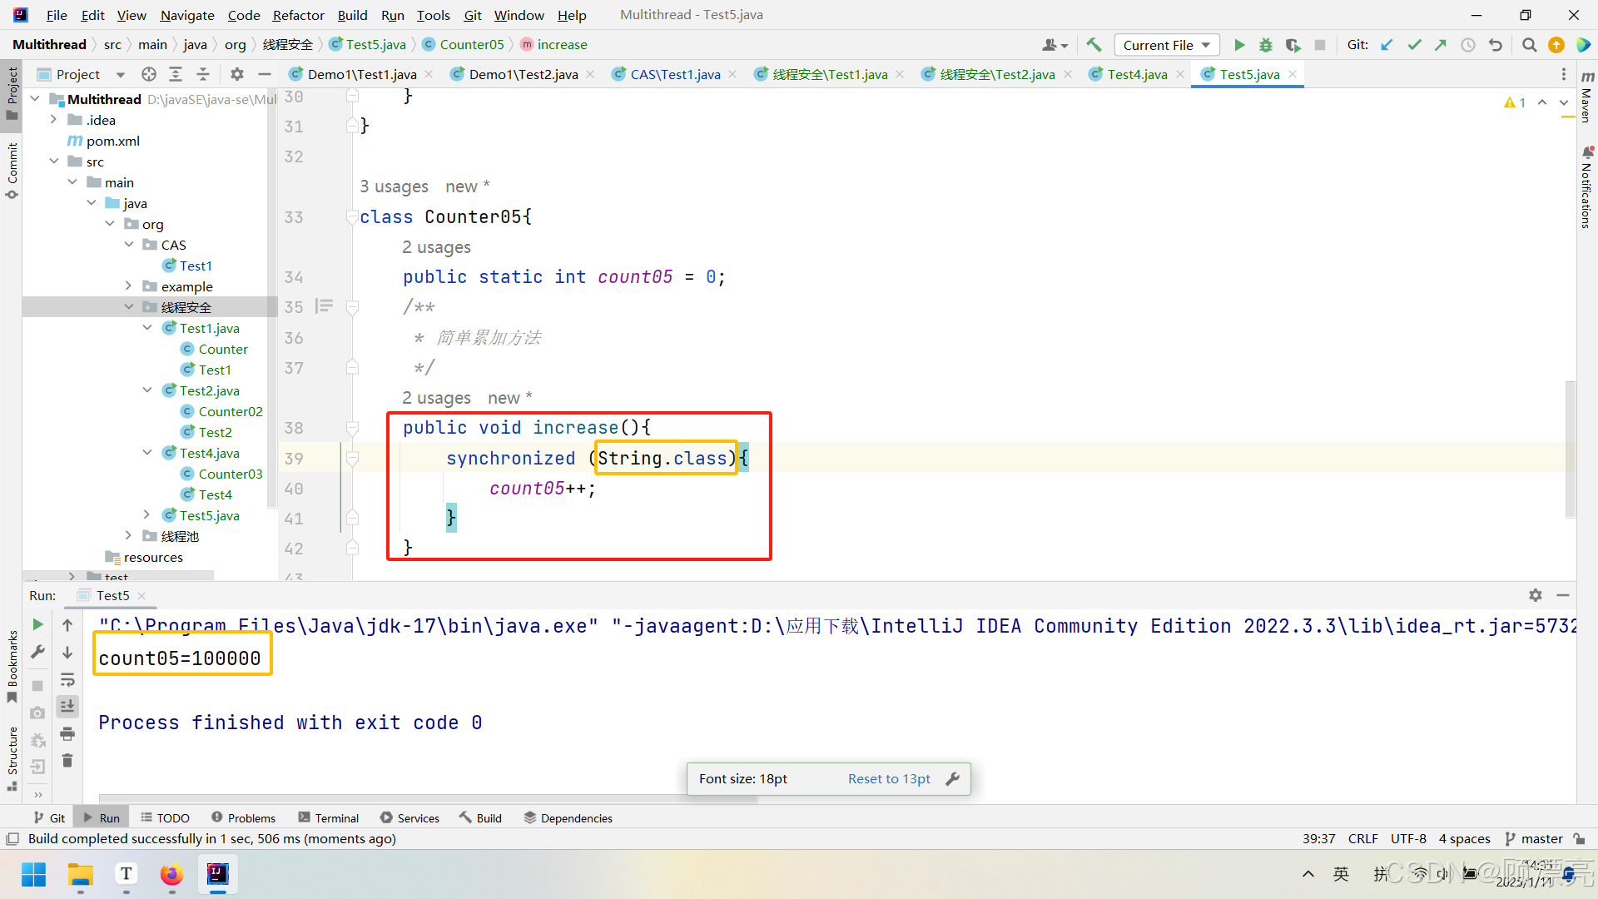Image resolution: width=1598 pixels, height=899 pixels.
Task: Switch to the Test4.java editor tab
Action: [1137, 74]
